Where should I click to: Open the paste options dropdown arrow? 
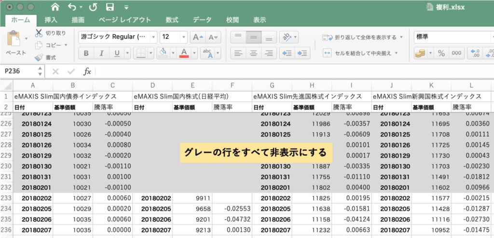(x=26, y=39)
